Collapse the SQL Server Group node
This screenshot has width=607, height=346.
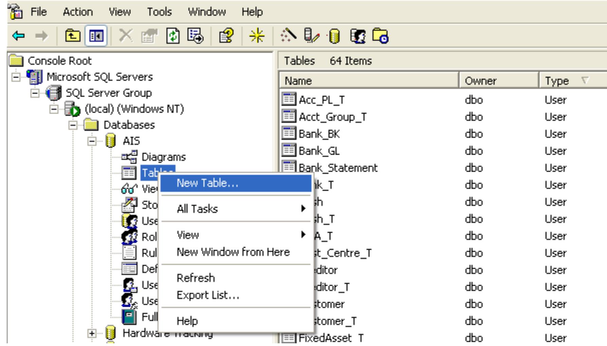pos(35,93)
